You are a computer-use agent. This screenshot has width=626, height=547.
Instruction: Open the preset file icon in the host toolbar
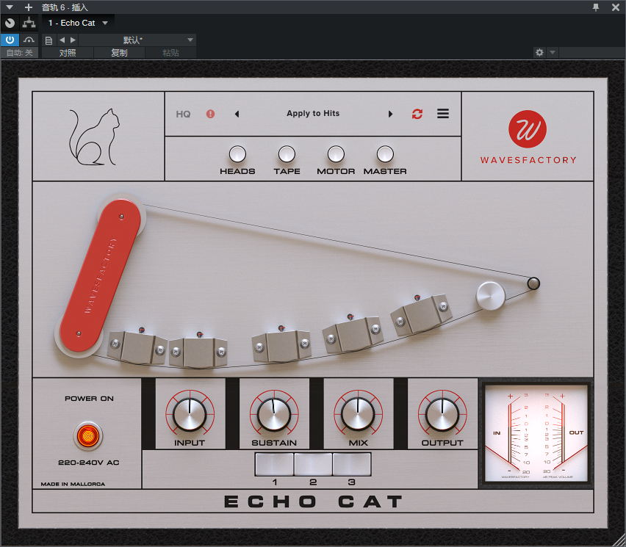point(48,40)
